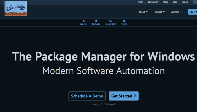Image resolution: width=197 pixels, height=112 pixels.
Task: Click the Integrations gears icon
Action: (x=110, y=21)
